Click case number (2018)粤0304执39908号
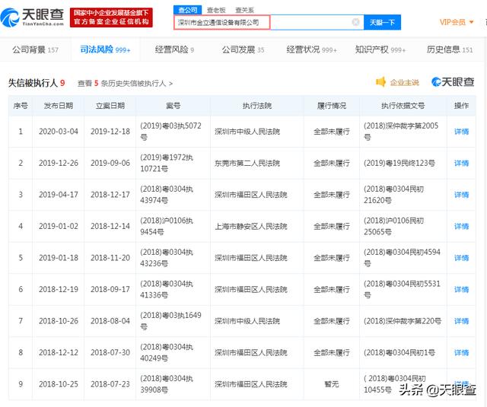This screenshot has height=407, width=487. pyautogui.click(x=167, y=384)
